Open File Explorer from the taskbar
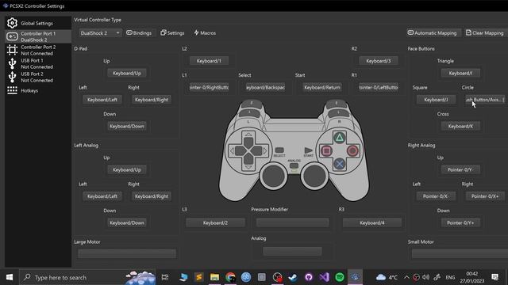This screenshot has height=285, width=508. click(x=214, y=277)
